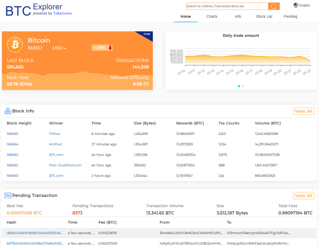Viewport: 319px width, 248px height.
Task: Click the Pending Transaction ticket icon
Action: click(x=8, y=195)
